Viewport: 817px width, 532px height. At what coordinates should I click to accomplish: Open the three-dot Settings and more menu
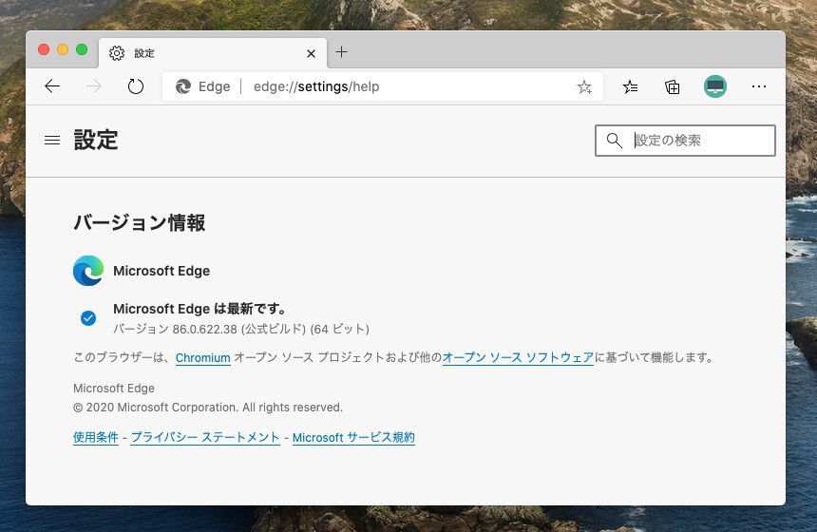(759, 86)
